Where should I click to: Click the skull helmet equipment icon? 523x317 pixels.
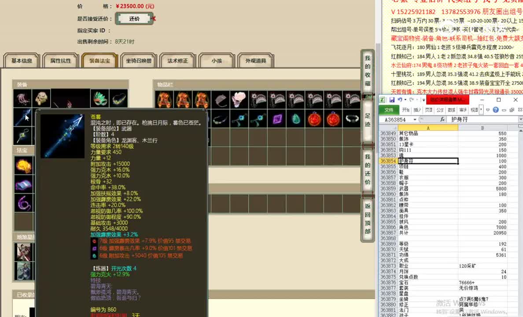coord(41,98)
